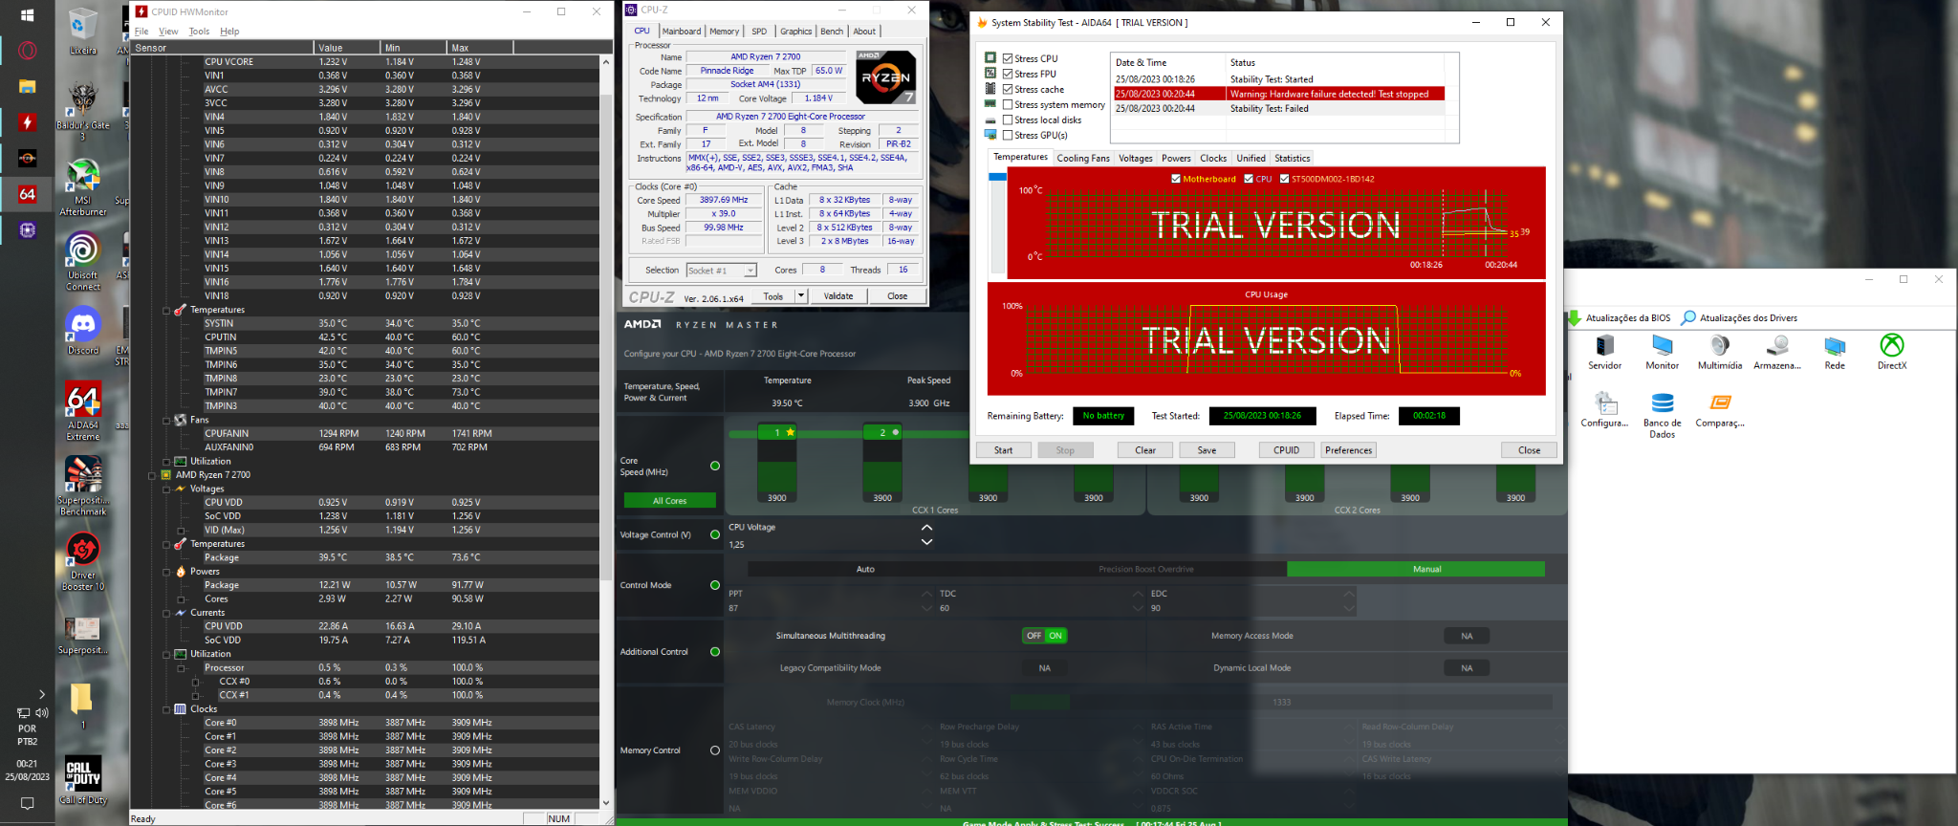Uncheck the Stress cache checkbox

click(x=1008, y=89)
